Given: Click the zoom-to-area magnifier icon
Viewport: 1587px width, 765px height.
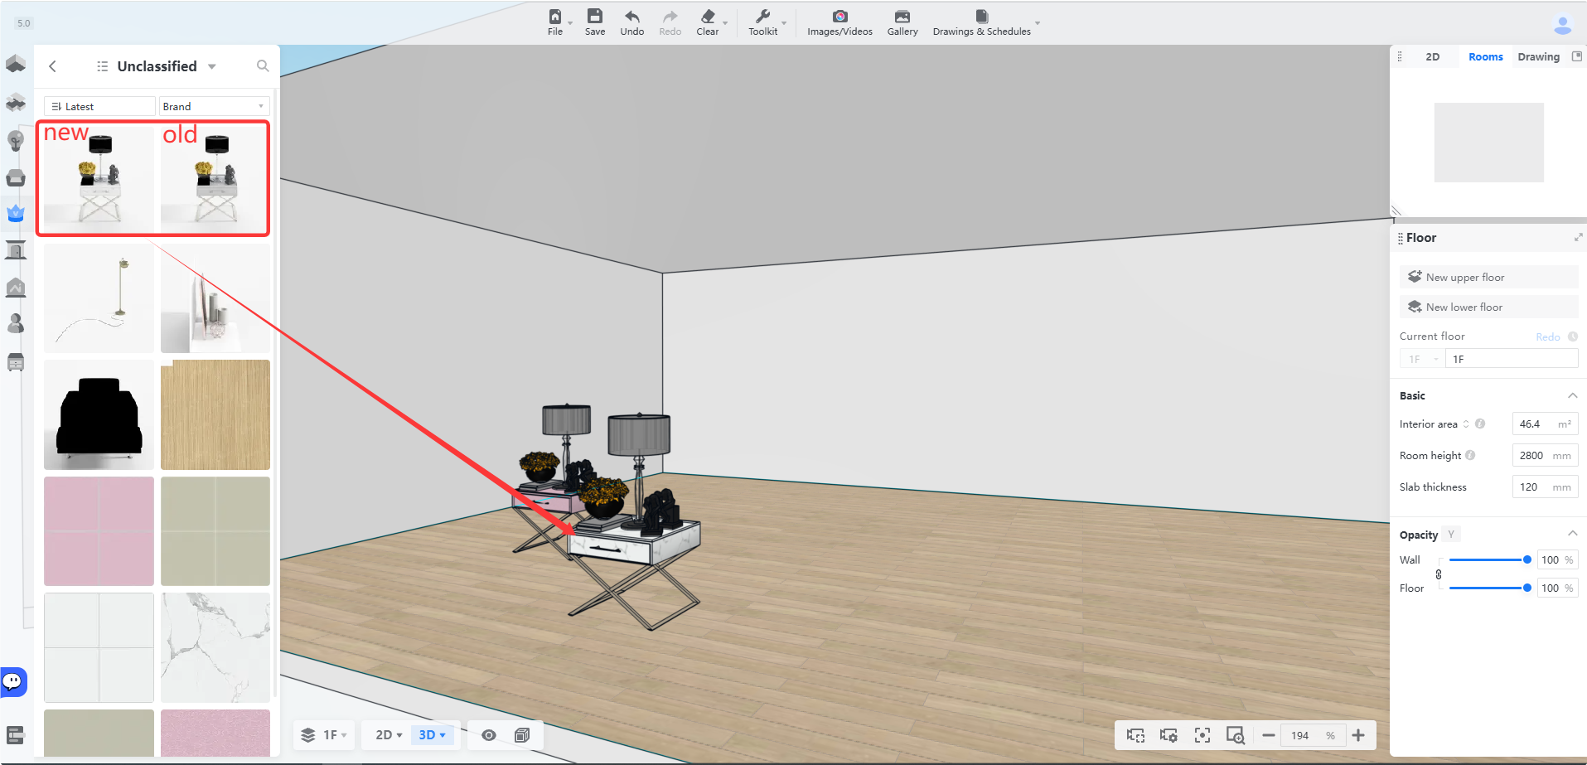Looking at the screenshot, I should (x=1236, y=735).
